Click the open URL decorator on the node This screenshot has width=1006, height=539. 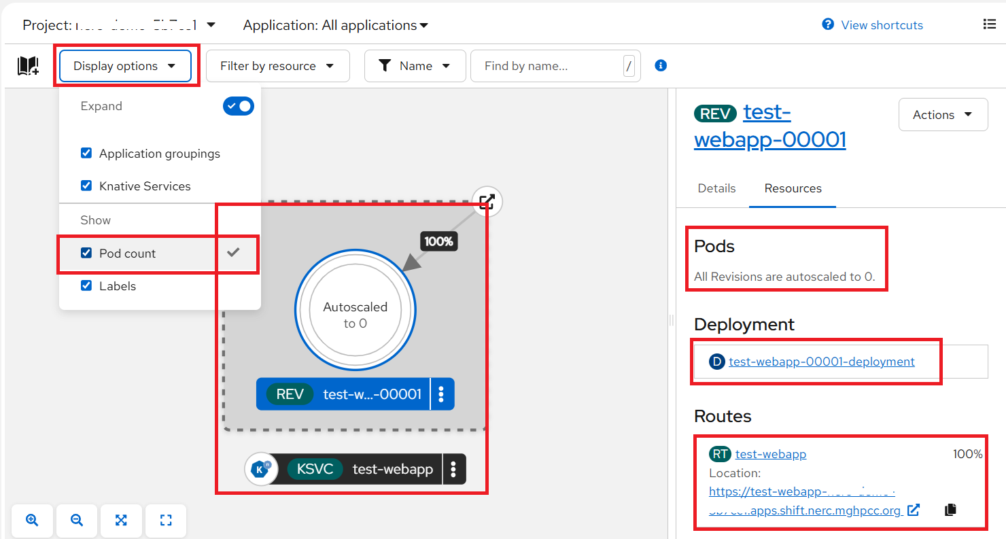tap(487, 201)
